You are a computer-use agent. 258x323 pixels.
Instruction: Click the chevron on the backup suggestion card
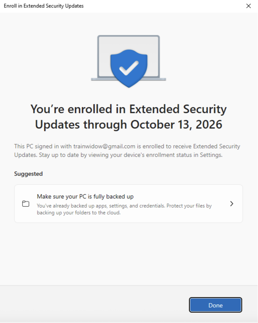coord(231,203)
